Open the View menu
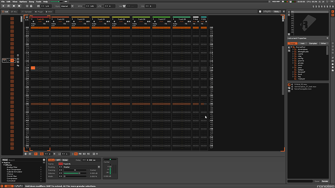The image size is (335, 188). point(15,1)
